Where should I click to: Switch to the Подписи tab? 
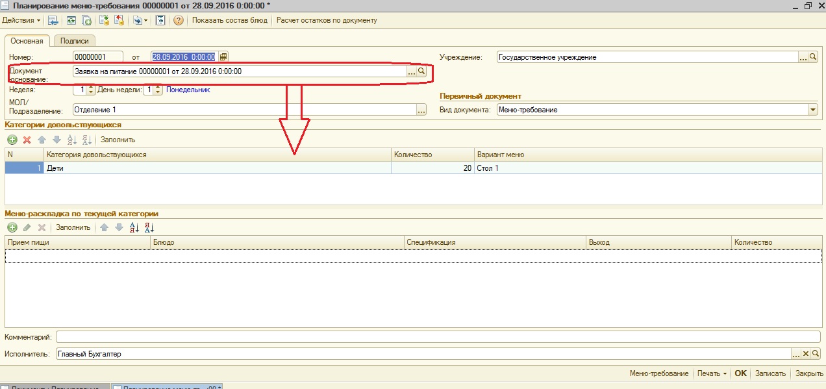point(74,41)
